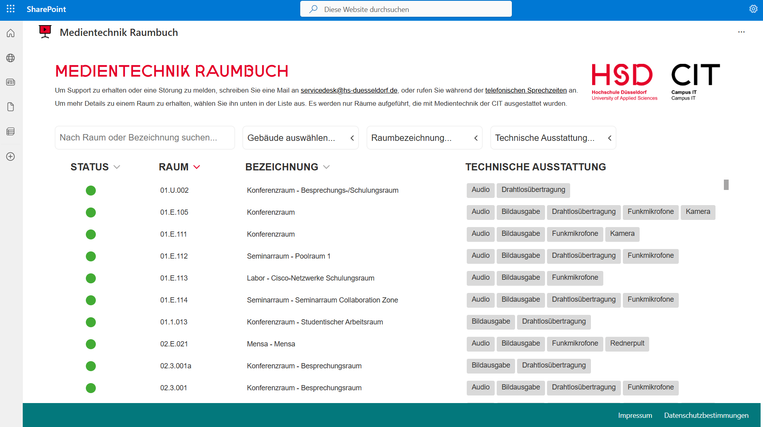Click the vertical scrollbar thumb of the room list
The image size is (763, 427).
click(x=726, y=185)
